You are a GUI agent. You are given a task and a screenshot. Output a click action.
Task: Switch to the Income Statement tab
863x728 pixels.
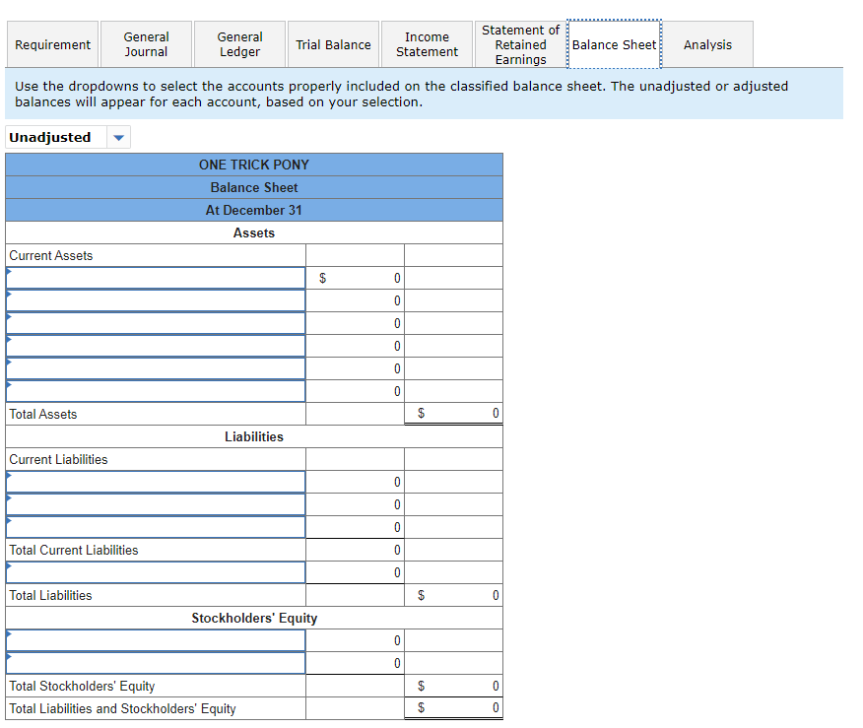point(426,43)
